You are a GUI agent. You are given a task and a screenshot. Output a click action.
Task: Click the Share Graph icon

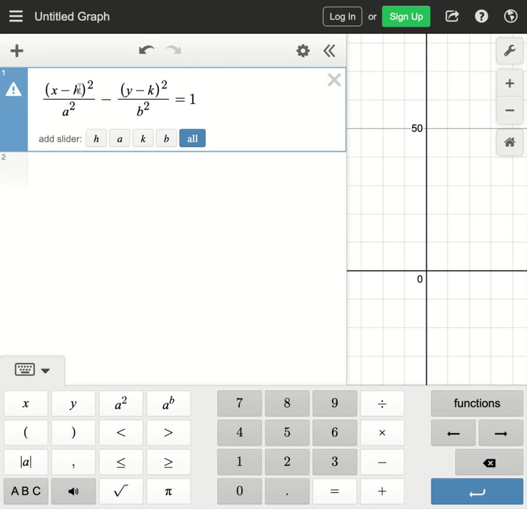coord(452,16)
